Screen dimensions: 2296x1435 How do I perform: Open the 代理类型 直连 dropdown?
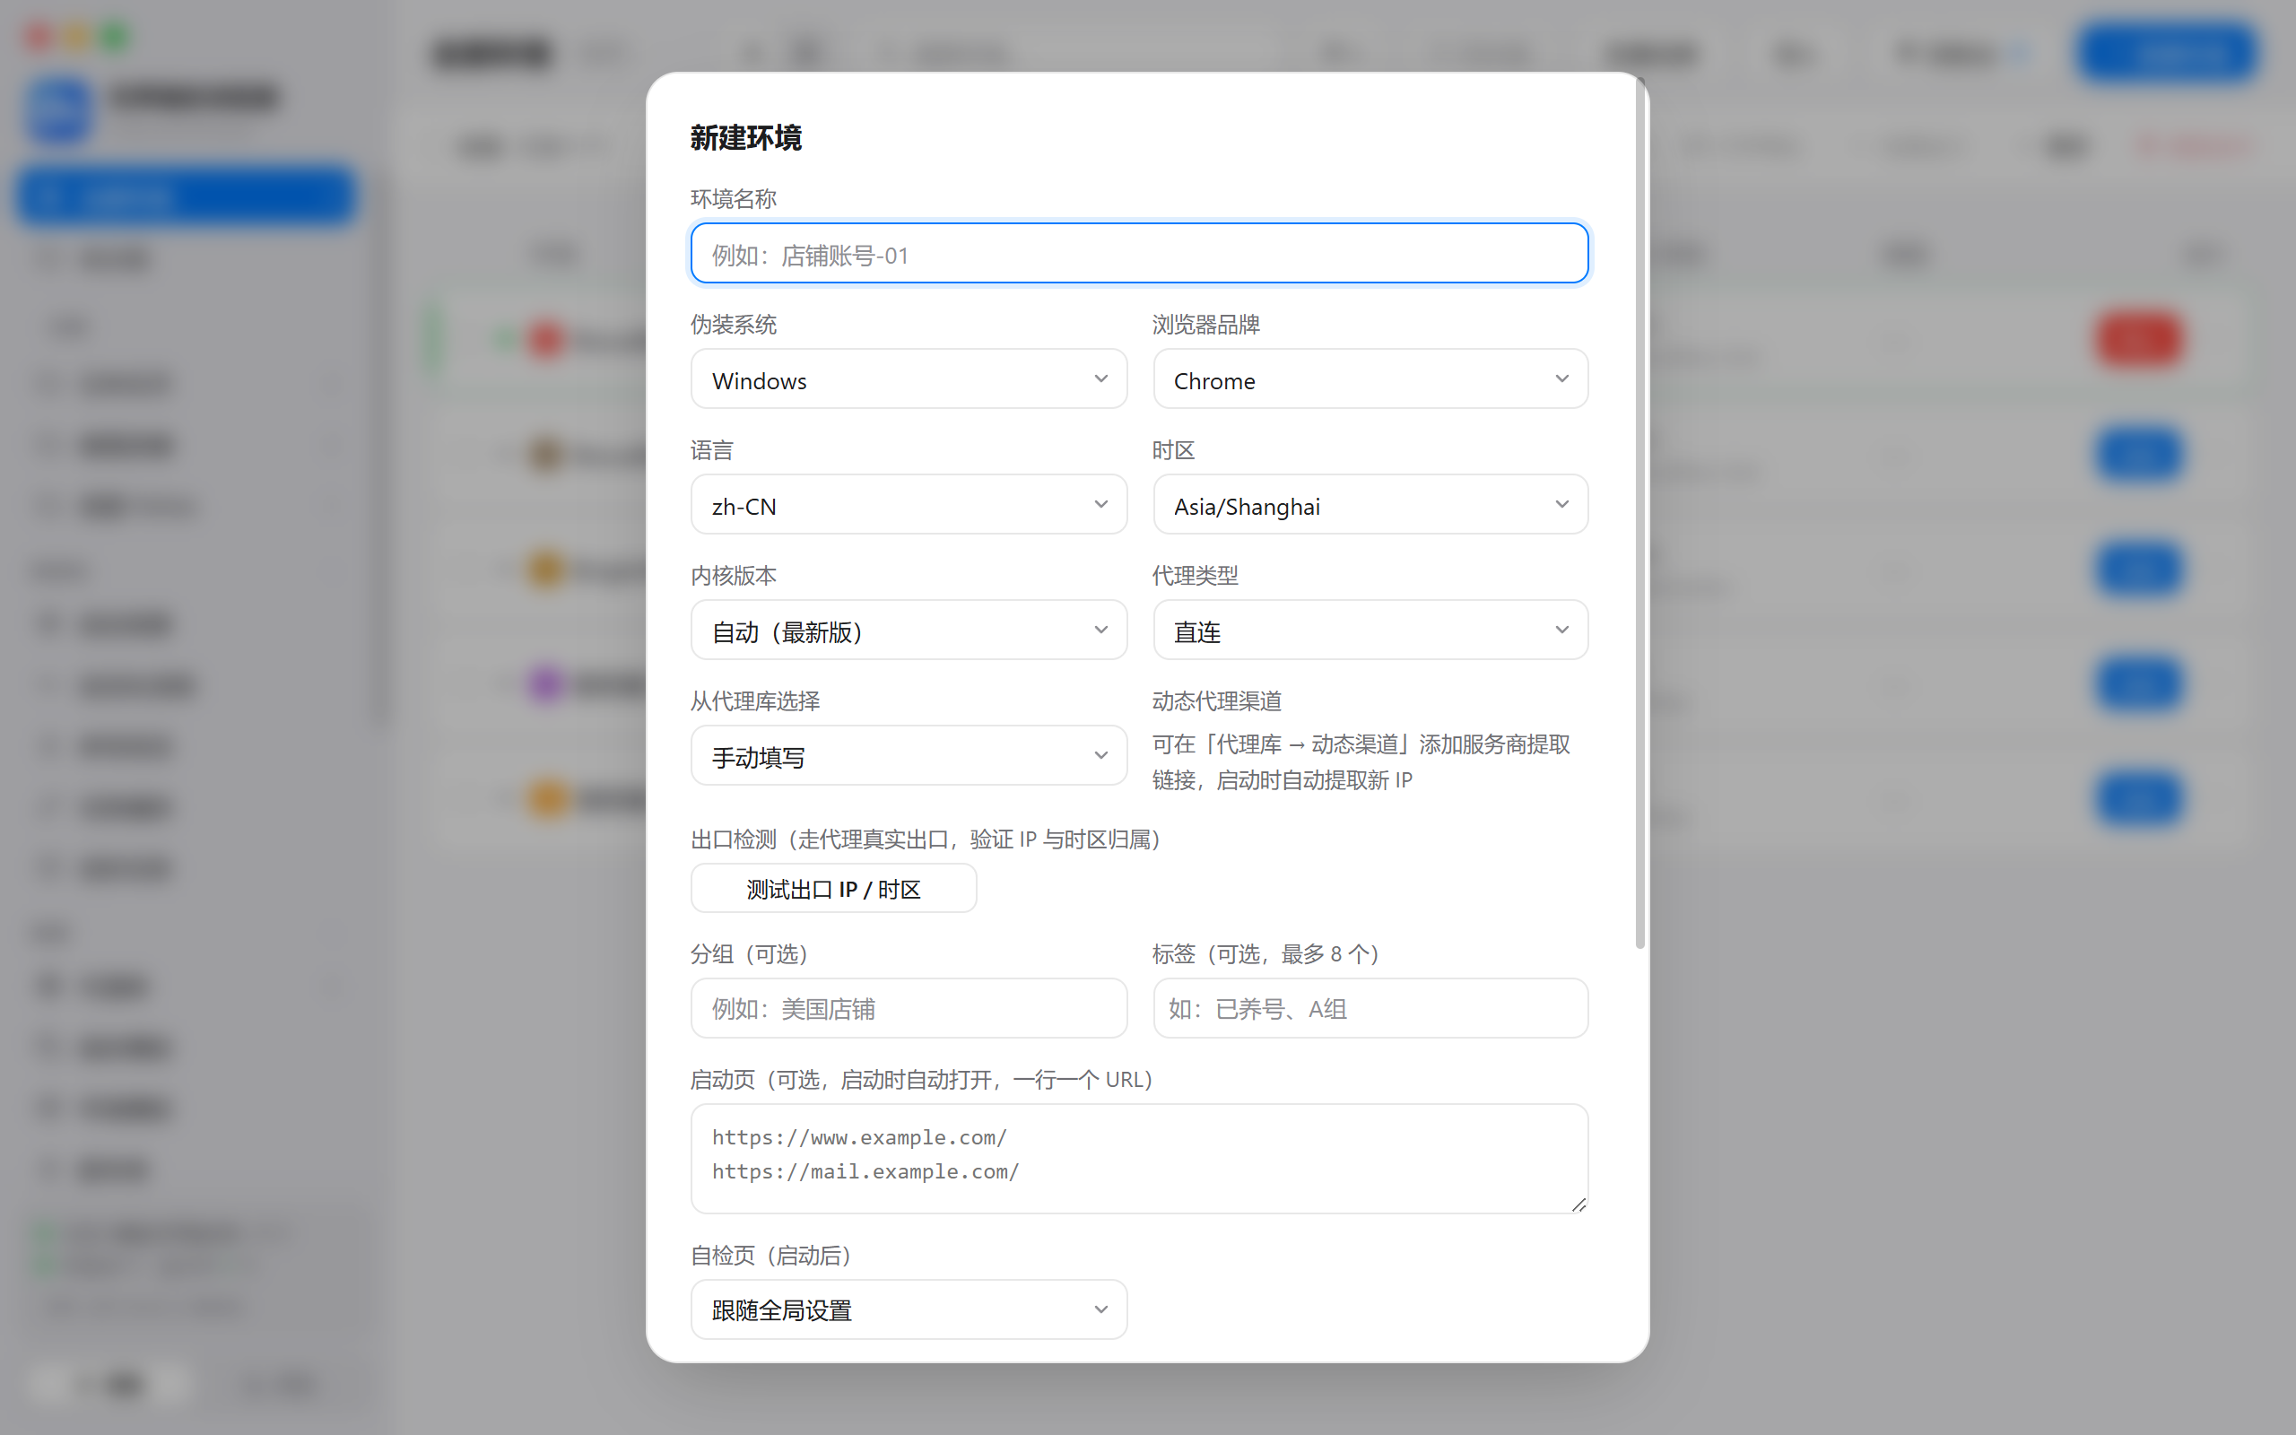[x=1370, y=631]
